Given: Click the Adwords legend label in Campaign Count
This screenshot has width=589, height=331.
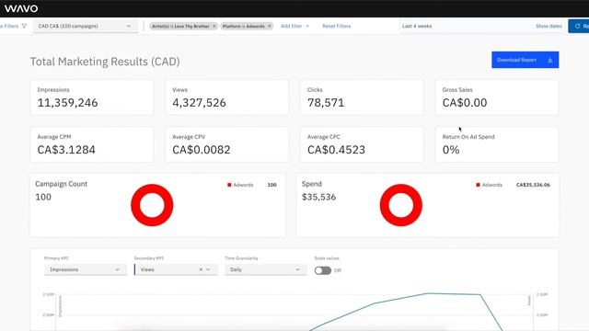Looking at the screenshot, I should tap(243, 185).
